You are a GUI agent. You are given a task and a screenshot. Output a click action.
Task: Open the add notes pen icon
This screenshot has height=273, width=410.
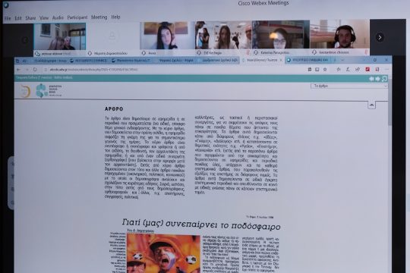click(348, 70)
